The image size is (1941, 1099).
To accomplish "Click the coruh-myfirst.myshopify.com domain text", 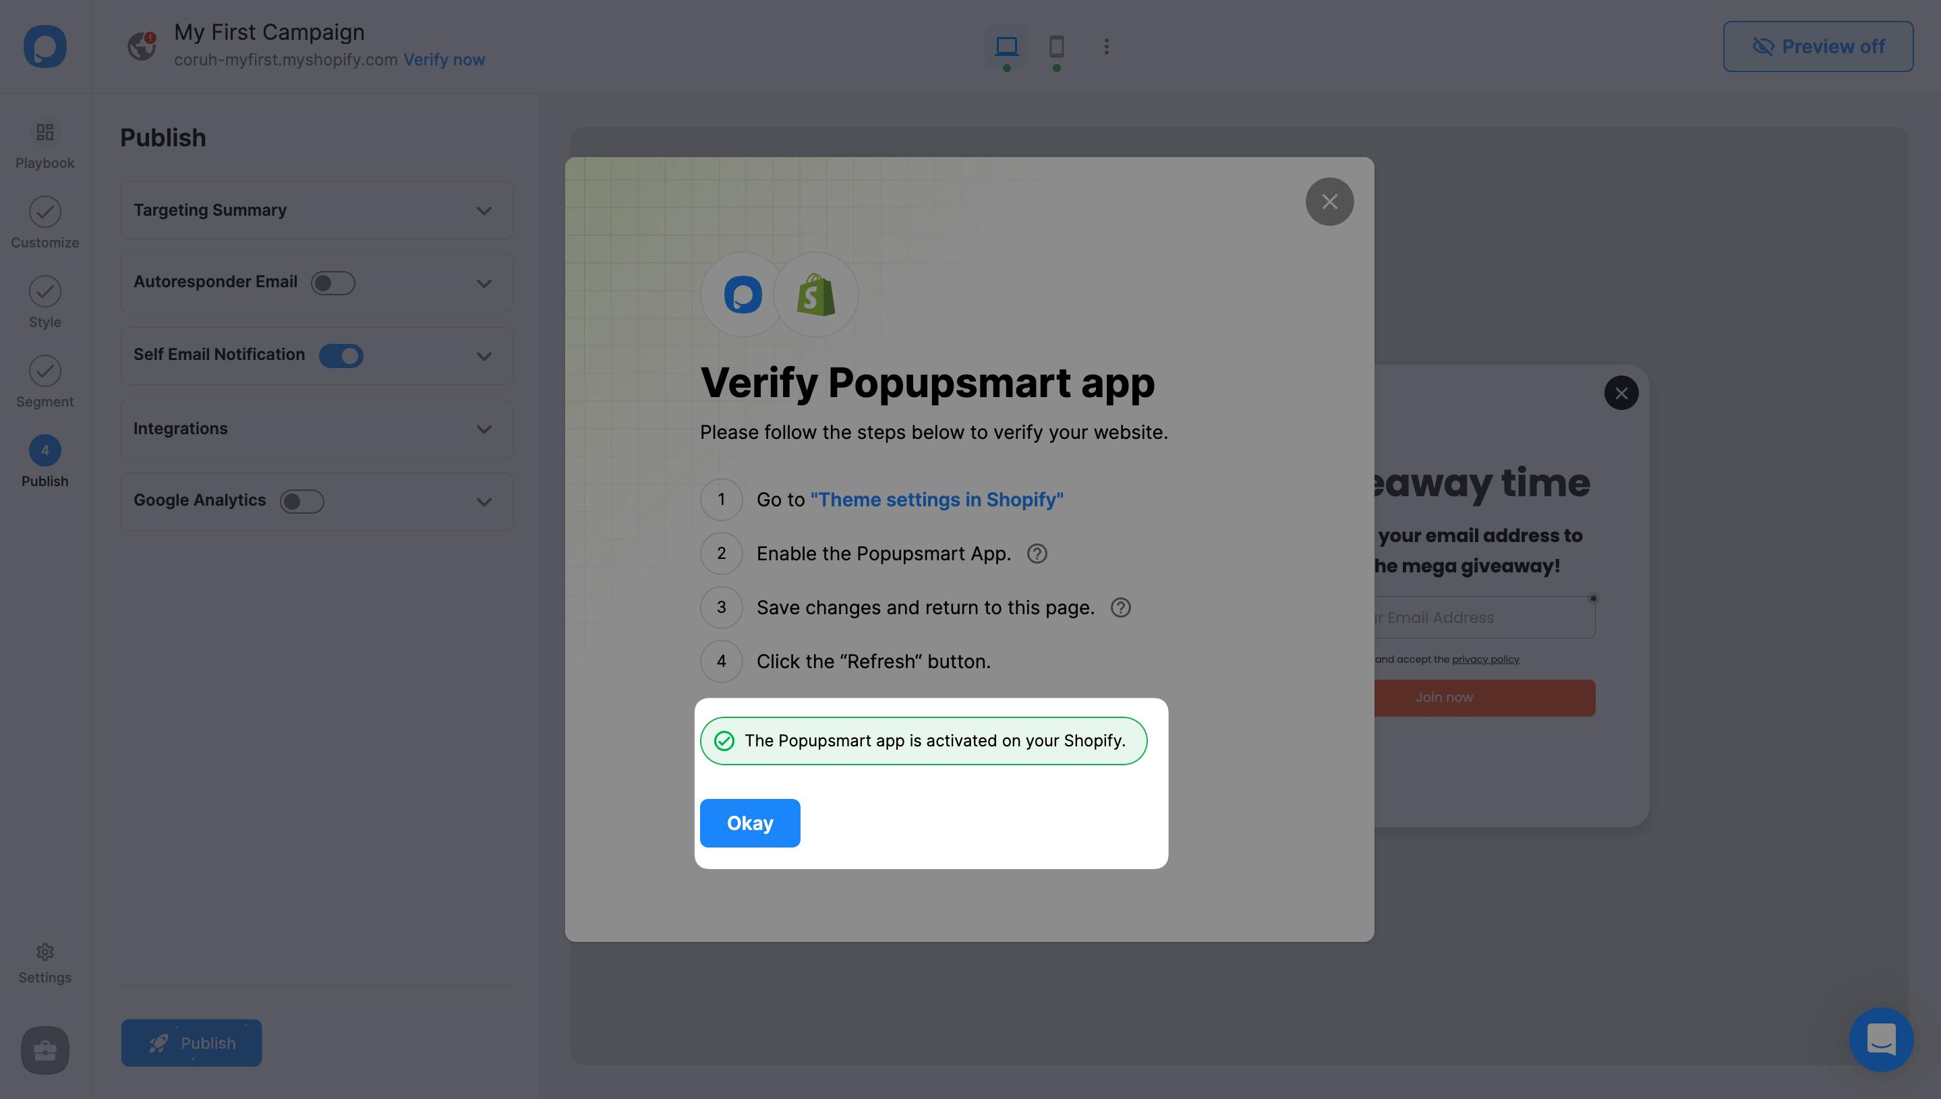I will (x=285, y=59).
